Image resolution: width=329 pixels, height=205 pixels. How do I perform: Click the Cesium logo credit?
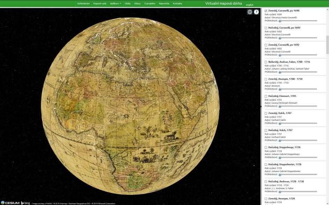(10, 203)
